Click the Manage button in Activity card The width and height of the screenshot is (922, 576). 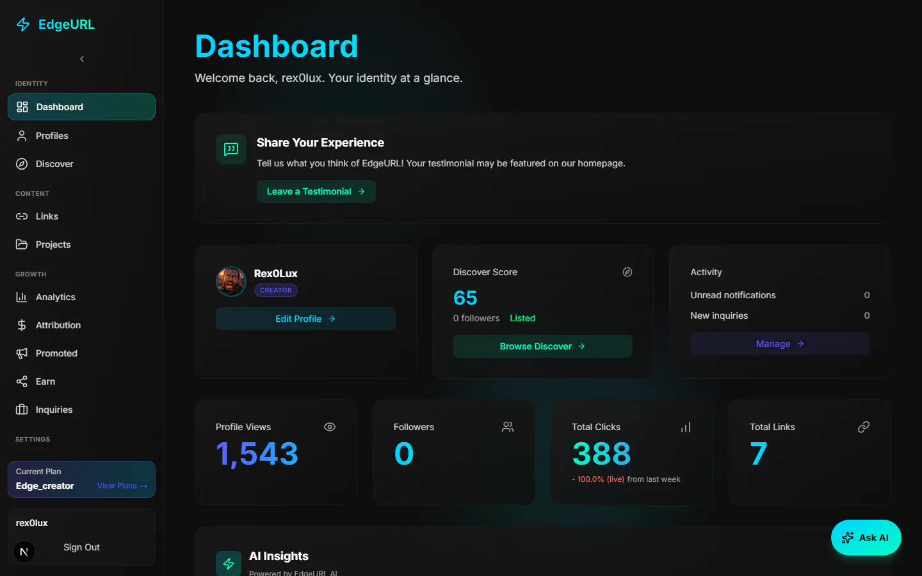click(780, 344)
